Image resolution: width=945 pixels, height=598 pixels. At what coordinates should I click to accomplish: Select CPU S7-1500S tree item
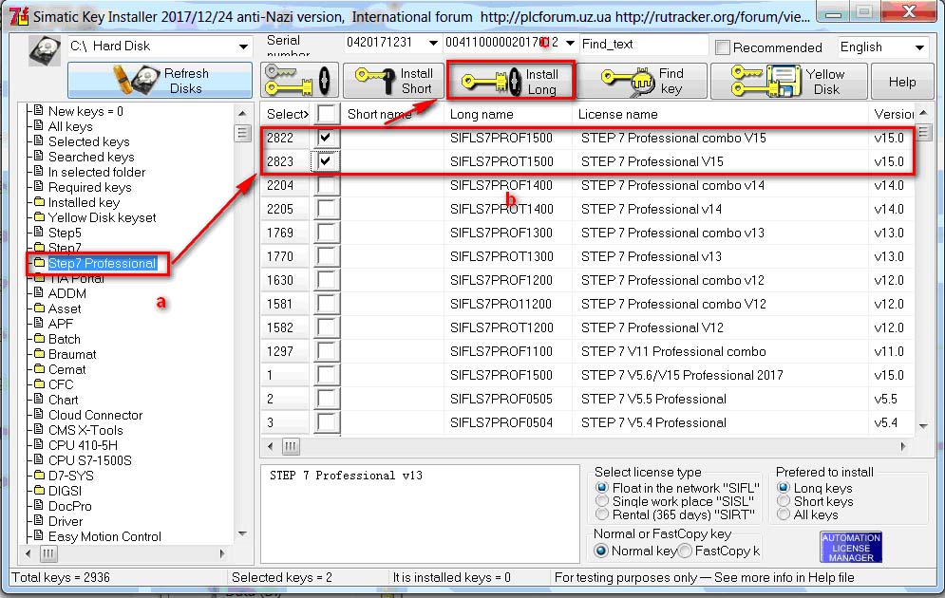[90, 460]
